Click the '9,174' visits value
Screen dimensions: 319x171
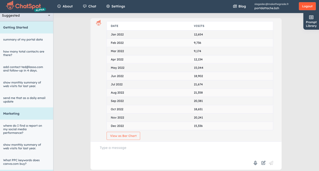pyautogui.click(x=198, y=51)
